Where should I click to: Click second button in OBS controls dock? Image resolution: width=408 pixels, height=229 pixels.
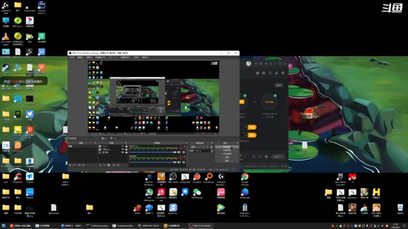tap(226, 150)
